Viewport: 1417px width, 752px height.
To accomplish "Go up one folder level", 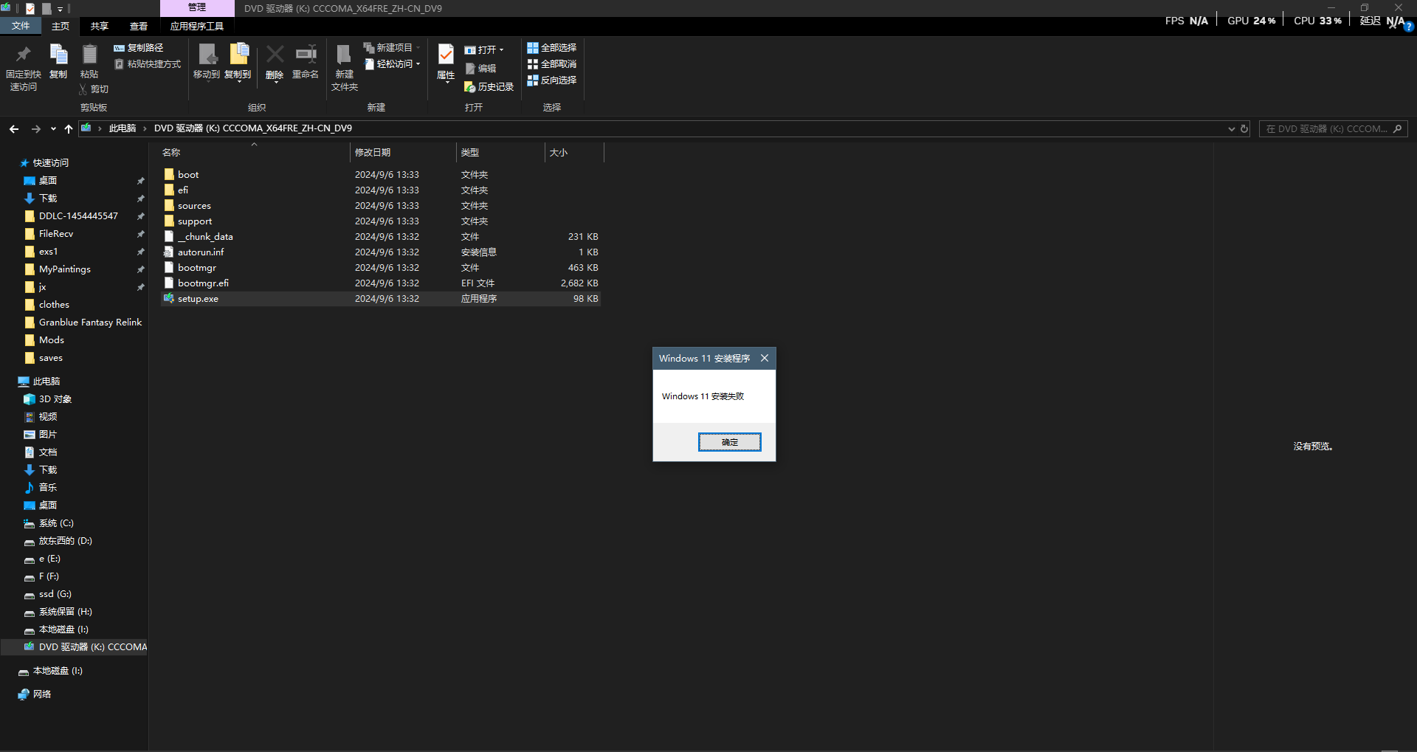I will 69,128.
